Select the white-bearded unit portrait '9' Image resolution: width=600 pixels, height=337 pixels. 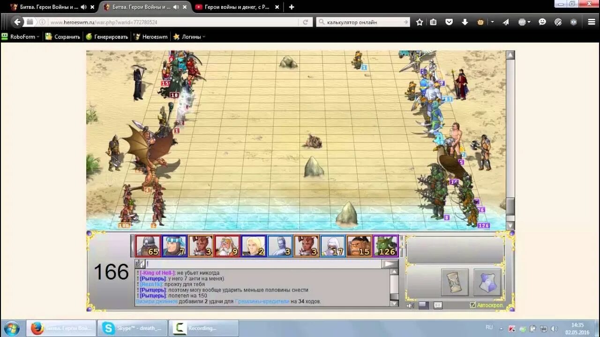[x=227, y=246]
